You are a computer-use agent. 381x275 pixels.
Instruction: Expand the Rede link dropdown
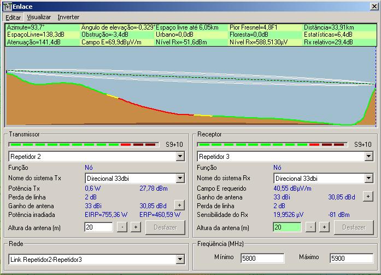tap(180, 260)
